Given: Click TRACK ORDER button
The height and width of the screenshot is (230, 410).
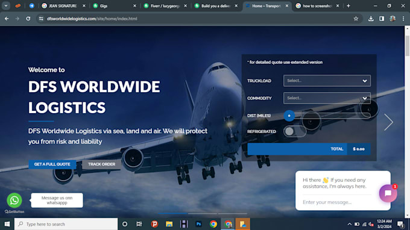Looking at the screenshot, I should (x=101, y=164).
